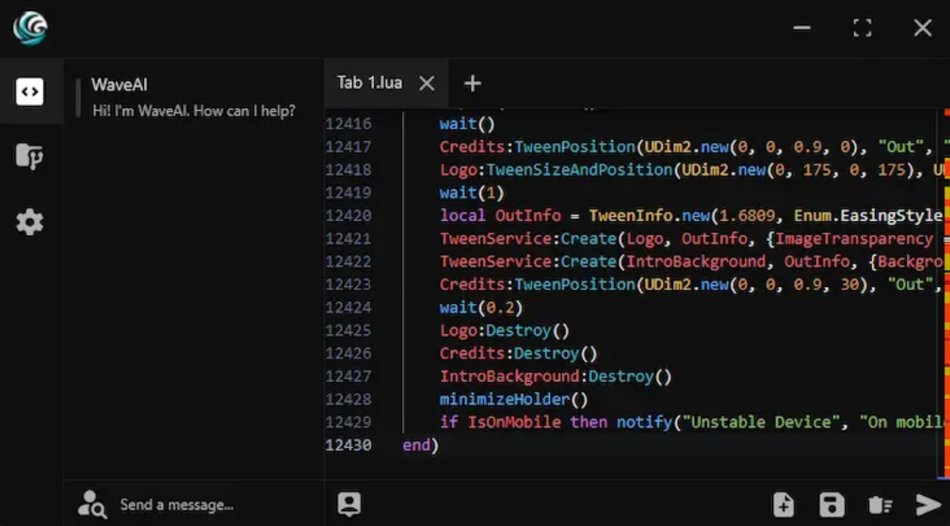The height and width of the screenshot is (526, 950).
Task: Select the Tab 1.lua tab
Action: click(x=385, y=83)
